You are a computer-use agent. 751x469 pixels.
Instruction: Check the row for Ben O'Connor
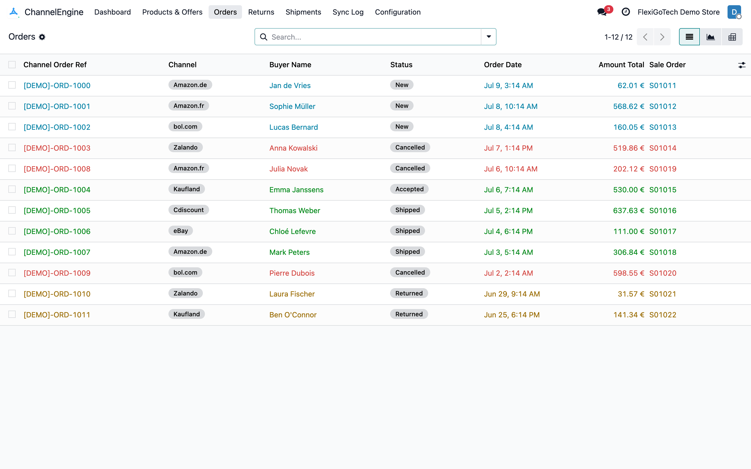pos(12,314)
